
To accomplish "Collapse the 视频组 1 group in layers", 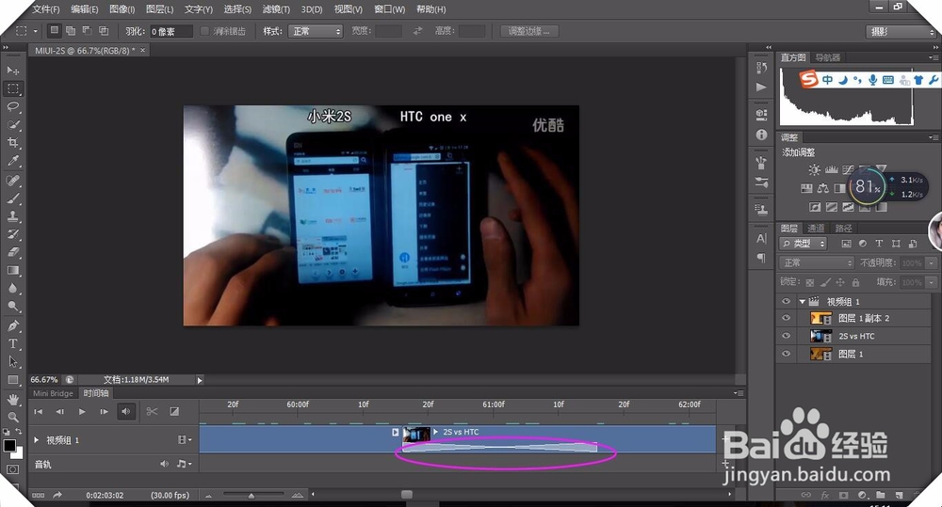I will coord(802,301).
